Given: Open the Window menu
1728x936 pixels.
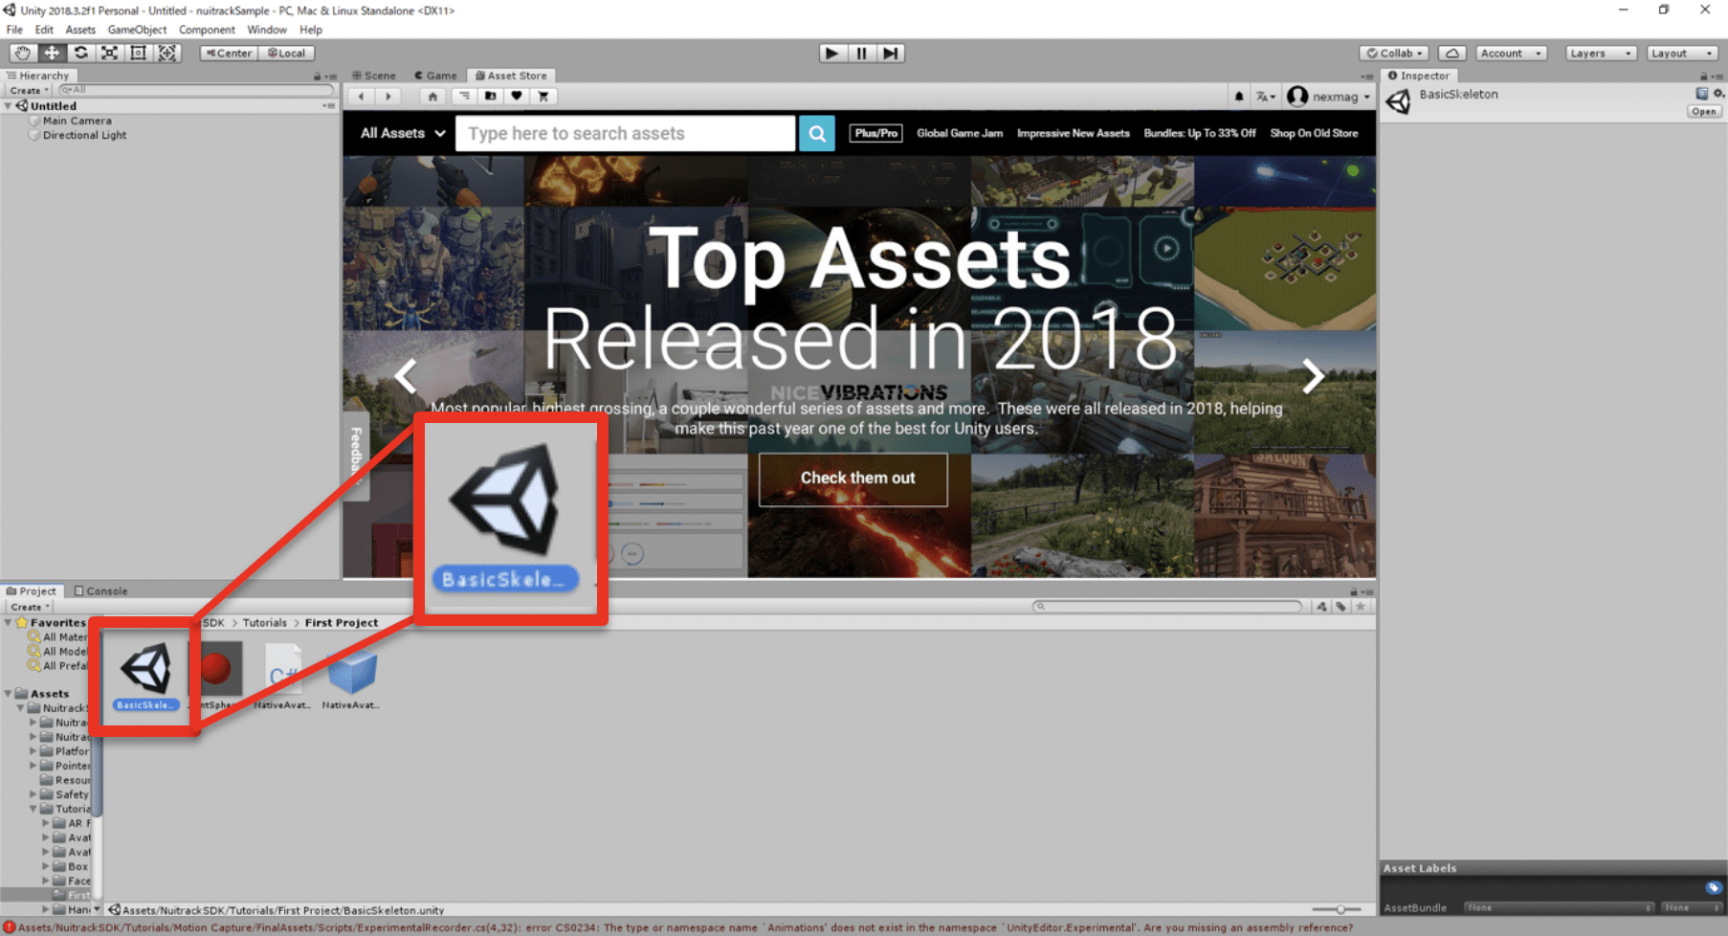Looking at the screenshot, I should 267,30.
